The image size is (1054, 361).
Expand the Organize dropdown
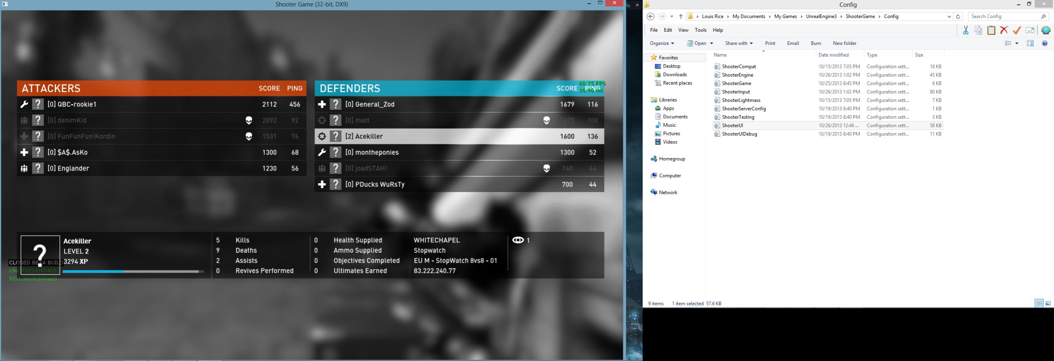pyautogui.click(x=662, y=43)
